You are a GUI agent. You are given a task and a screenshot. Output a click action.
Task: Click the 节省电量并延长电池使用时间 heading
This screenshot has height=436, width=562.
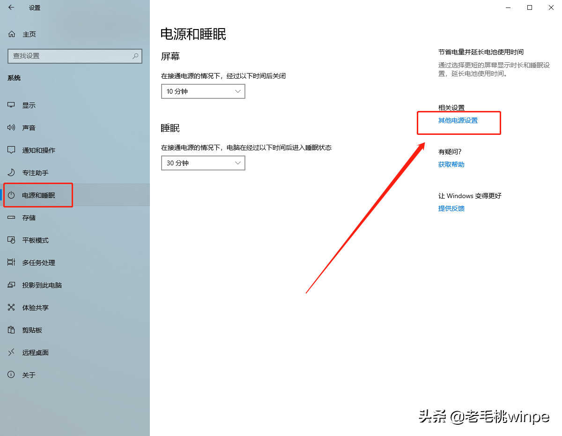click(481, 52)
